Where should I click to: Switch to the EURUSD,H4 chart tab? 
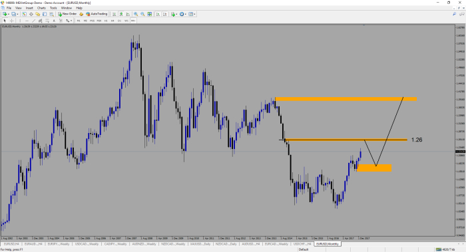pyautogui.click(x=11, y=244)
